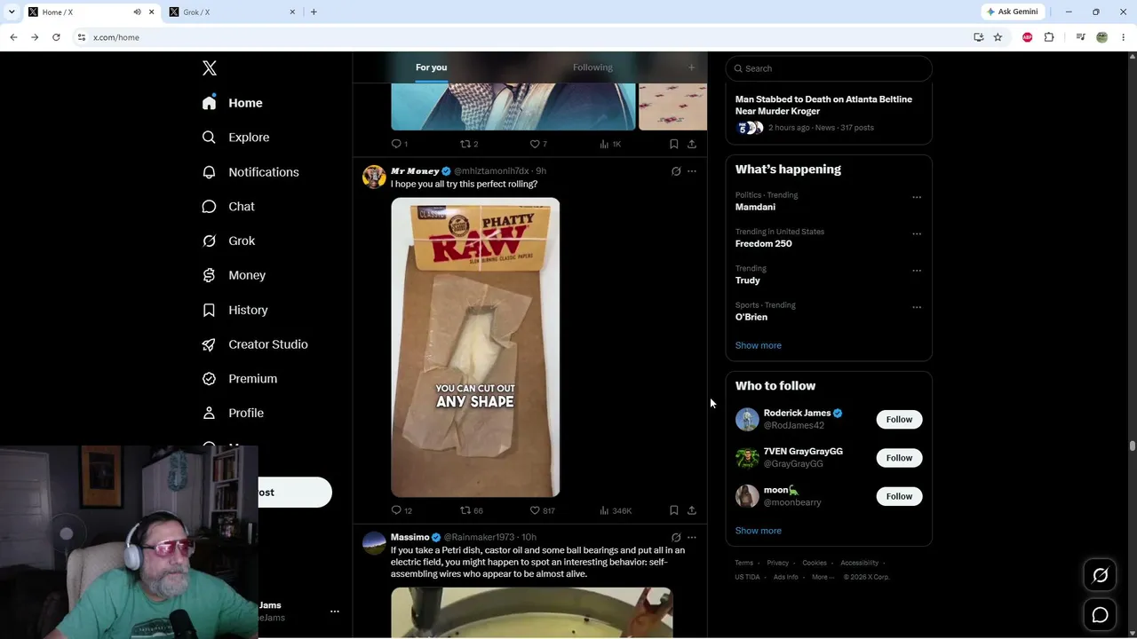Bookmark this page with the star icon

pos(998,37)
